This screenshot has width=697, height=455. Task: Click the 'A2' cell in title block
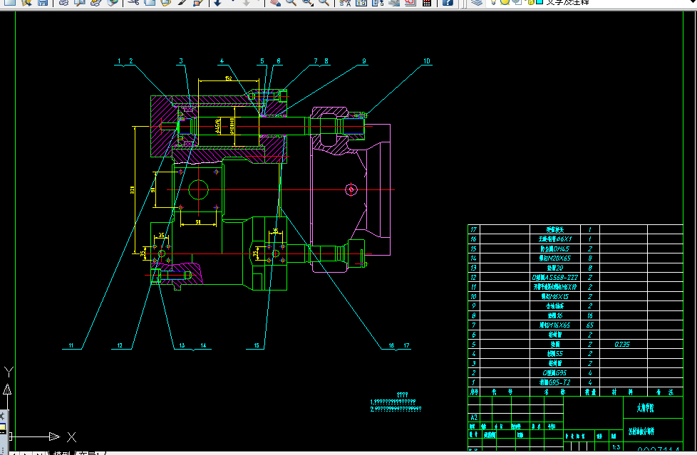[474, 417]
